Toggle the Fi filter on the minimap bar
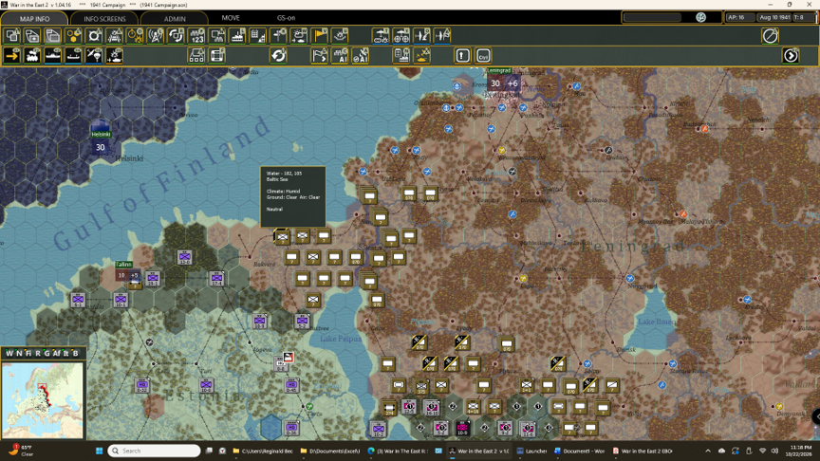The image size is (820, 461). click(28, 353)
